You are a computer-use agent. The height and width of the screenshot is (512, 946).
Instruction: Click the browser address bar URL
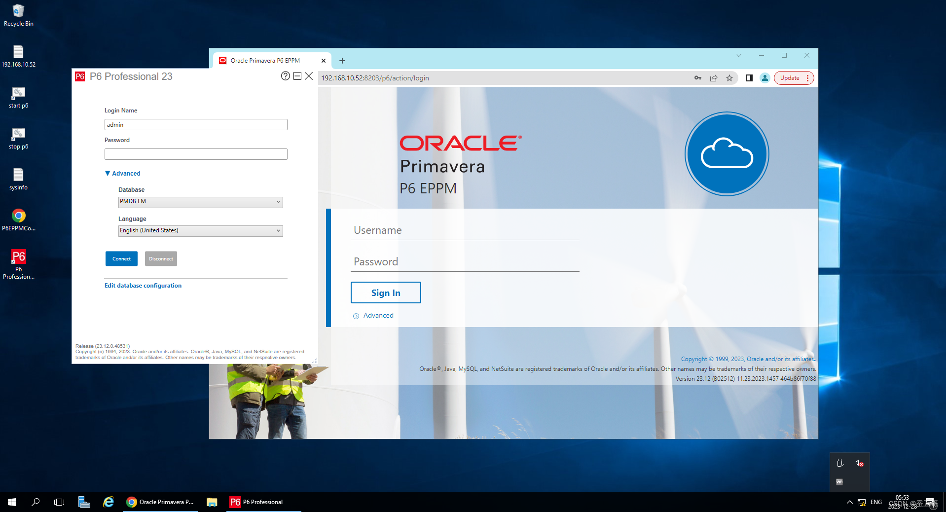coord(375,78)
